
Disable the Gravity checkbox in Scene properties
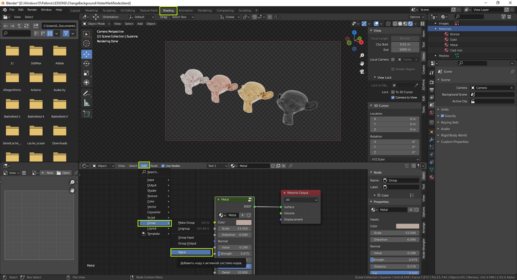coord(442,116)
